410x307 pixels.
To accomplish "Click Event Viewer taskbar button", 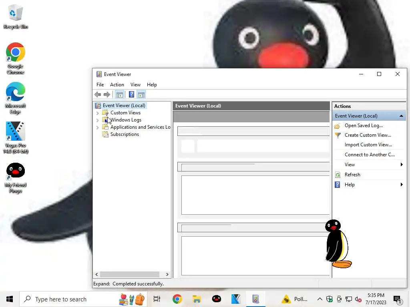I will click(x=255, y=299).
